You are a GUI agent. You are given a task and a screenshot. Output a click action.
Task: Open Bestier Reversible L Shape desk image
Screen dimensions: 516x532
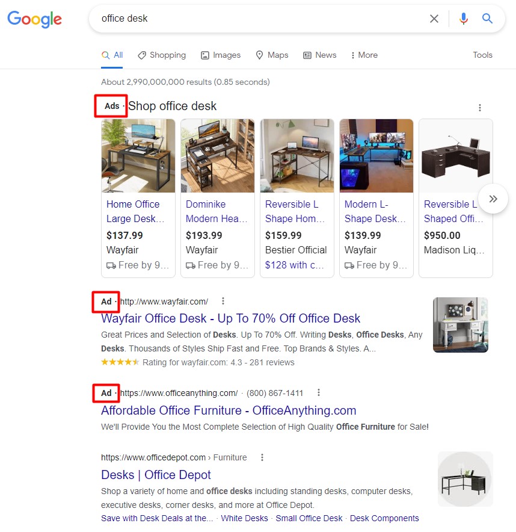297,156
